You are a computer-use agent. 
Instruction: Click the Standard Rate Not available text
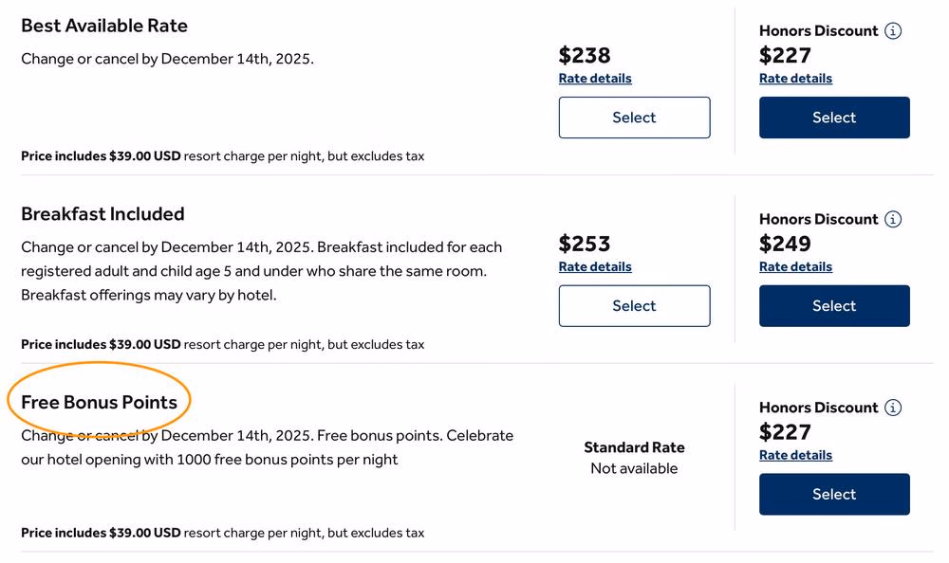(x=634, y=457)
